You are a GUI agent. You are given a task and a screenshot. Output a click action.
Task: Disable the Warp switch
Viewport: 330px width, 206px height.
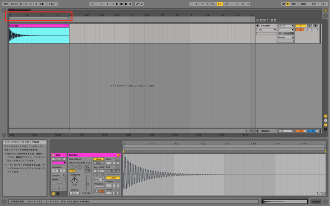point(98,159)
